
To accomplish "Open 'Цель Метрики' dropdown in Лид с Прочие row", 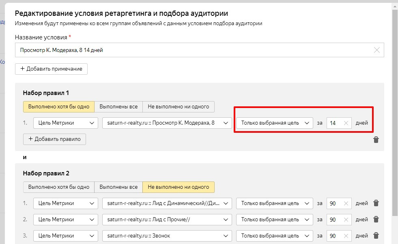I will 65,220.
